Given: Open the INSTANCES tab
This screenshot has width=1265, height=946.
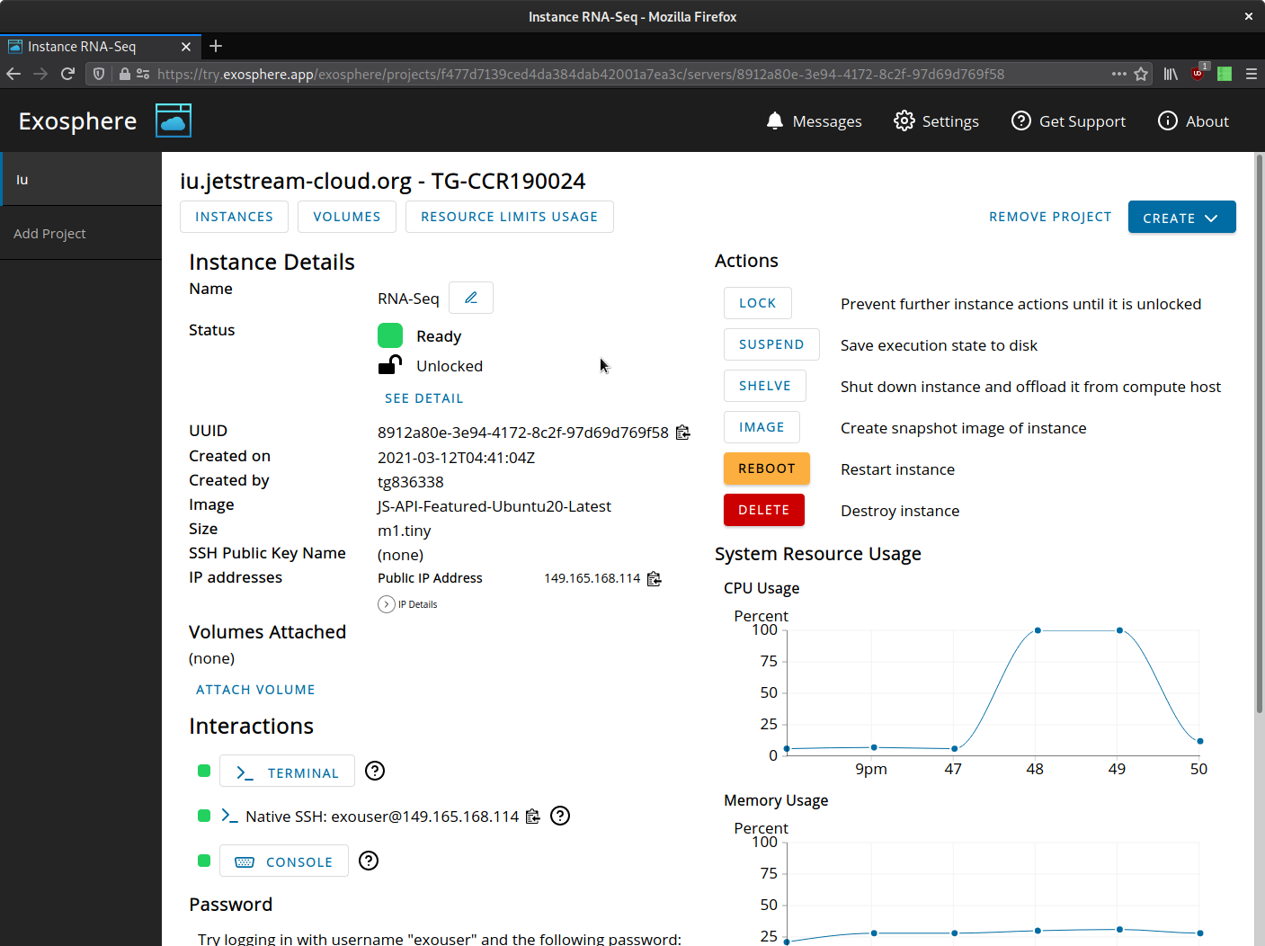Looking at the screenshot, I should [234, 217].
